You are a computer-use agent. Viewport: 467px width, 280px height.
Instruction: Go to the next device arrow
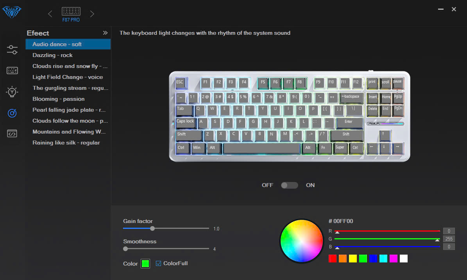(92, 14)
